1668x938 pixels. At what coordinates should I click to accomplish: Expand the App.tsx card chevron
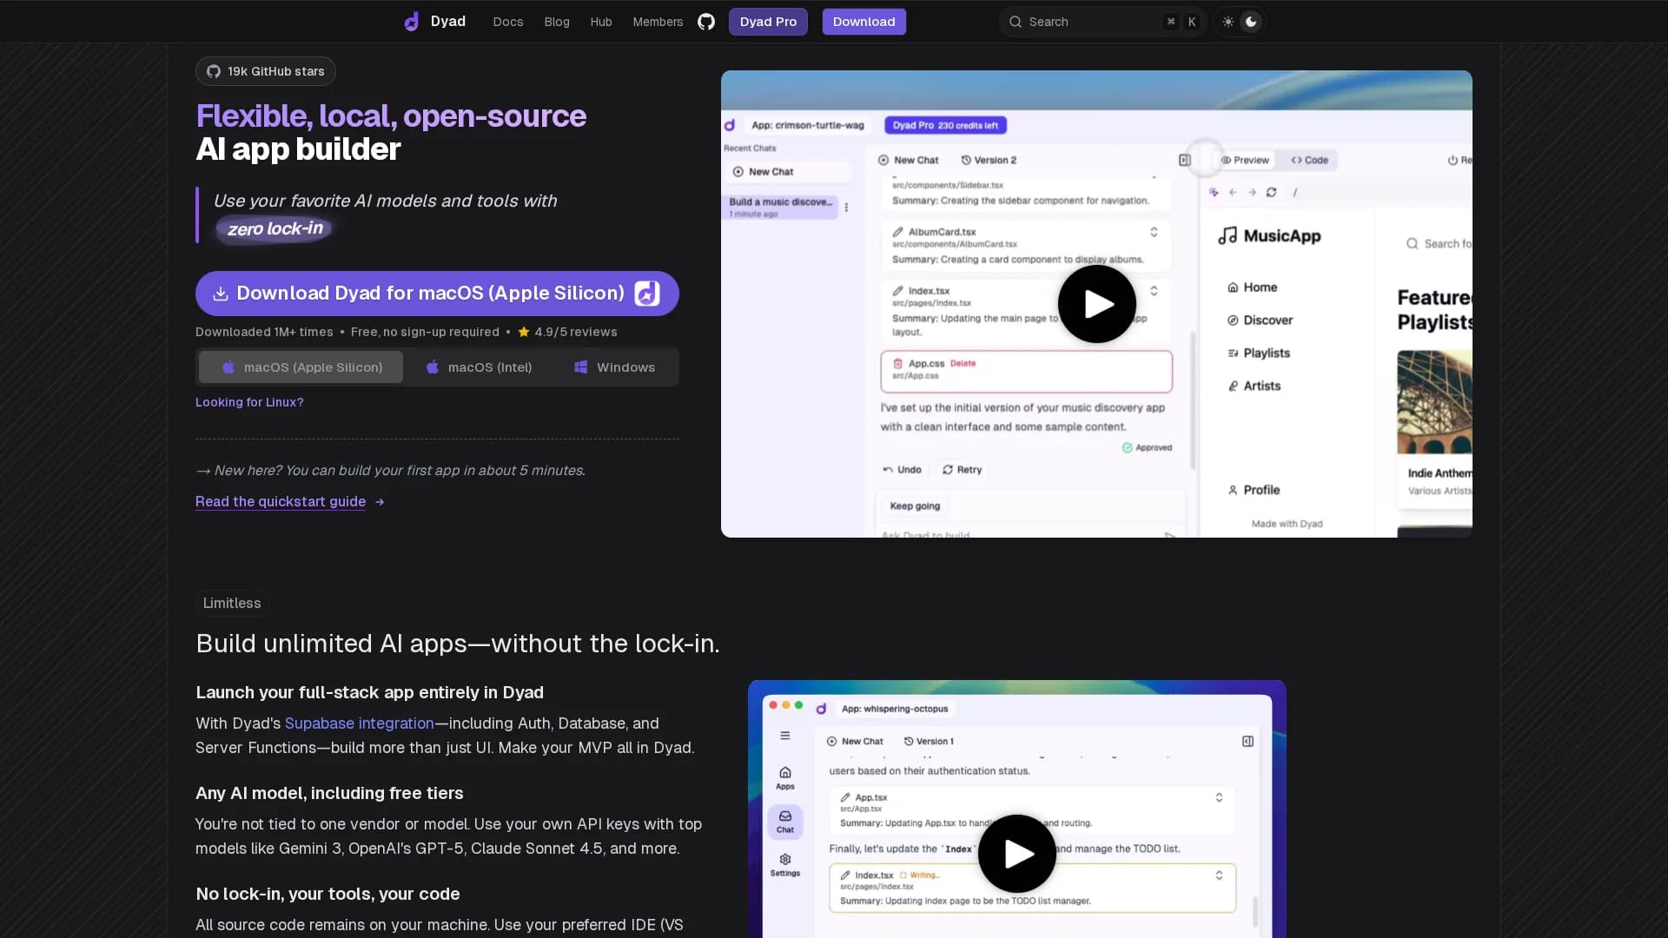pyautogui.click(x=1219, y=797)
